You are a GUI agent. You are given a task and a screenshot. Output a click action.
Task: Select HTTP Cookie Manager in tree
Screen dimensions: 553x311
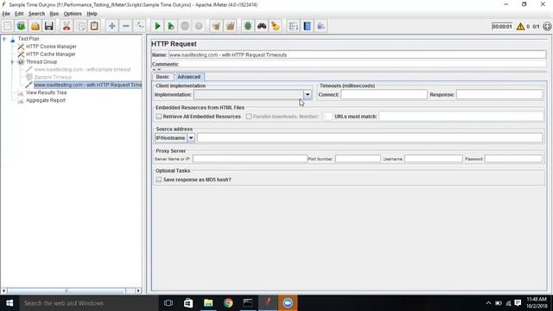[x=51, y=47]
